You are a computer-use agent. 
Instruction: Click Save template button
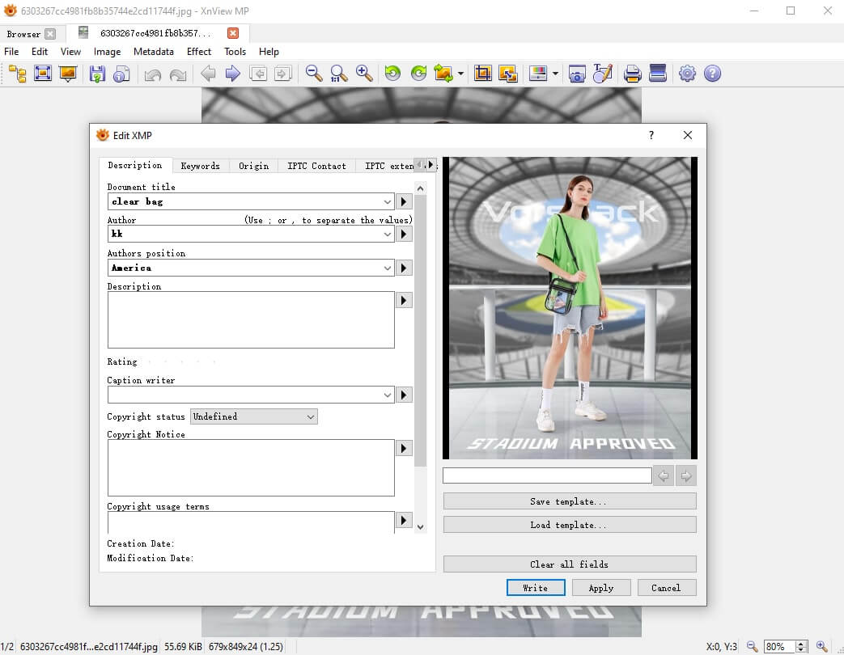click(x=570, y=501)
